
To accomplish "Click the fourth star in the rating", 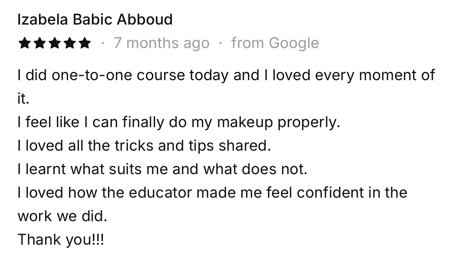I will (69, 43).
